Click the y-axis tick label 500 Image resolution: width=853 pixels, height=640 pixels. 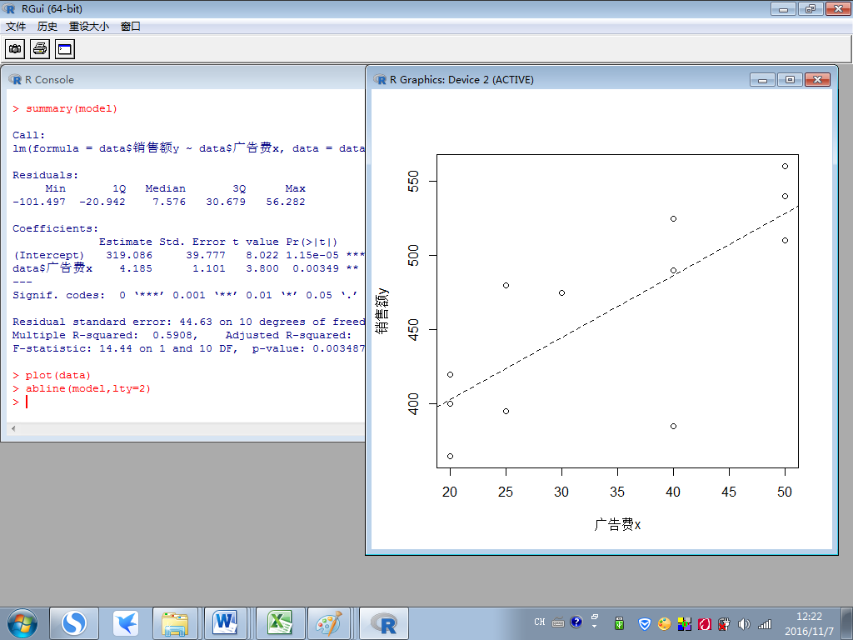413,255
